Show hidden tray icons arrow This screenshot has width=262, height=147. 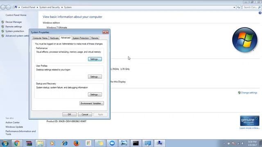tap(224, 143)
